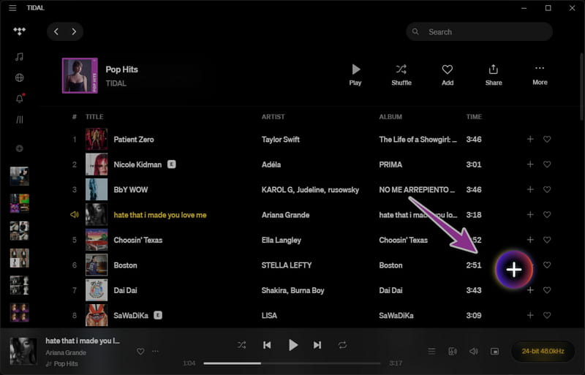Add Dai Dai with plus icon

point(530,290)
